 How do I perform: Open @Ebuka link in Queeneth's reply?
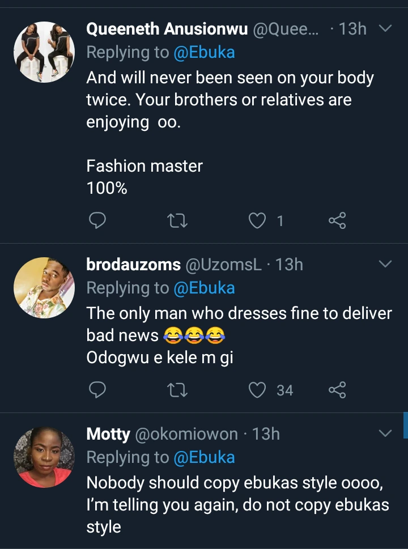(204, 53)
